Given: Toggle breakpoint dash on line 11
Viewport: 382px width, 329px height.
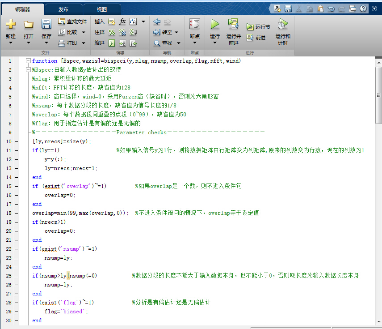Looking at the screenshot, I should (x=17, y=150).
